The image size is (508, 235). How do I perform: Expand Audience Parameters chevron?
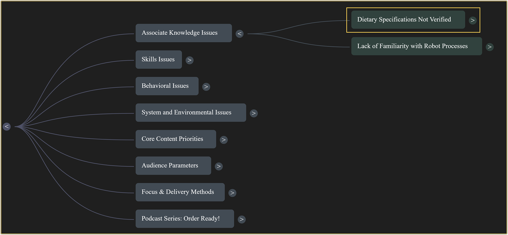coord(219,166)
